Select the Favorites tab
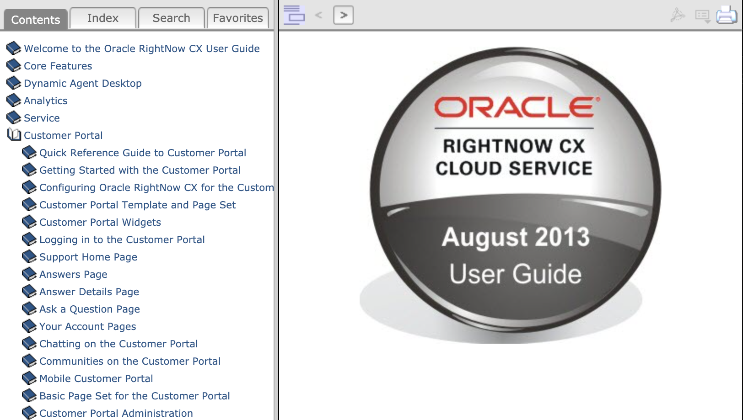 click(237, 18)
